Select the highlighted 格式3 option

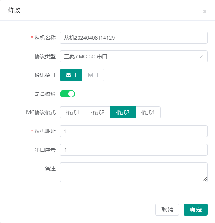click(123, 112)
